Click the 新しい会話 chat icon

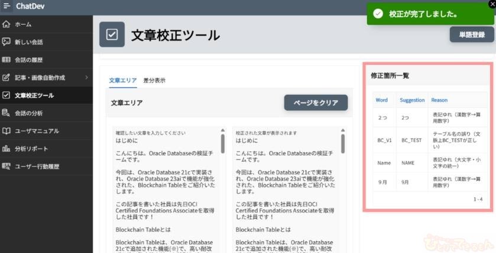point(7,42)
